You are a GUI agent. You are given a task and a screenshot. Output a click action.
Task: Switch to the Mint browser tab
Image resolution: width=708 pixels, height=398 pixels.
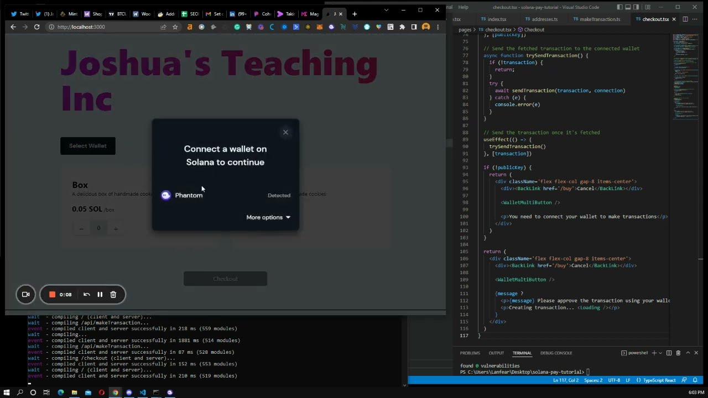click(69, 14)
